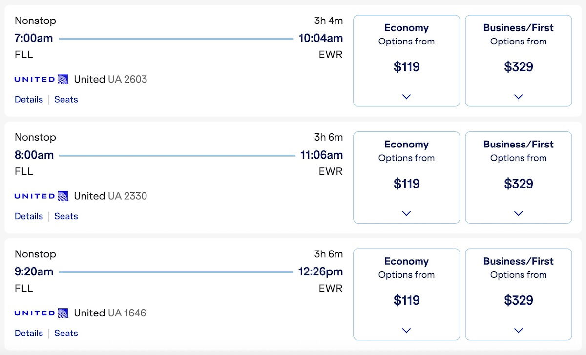
Task: Click the 12:26pm arrival time
Action: (320, 271)
